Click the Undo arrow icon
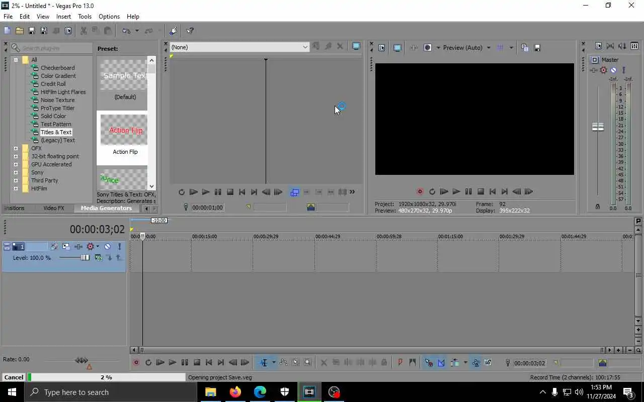Viewport: 644px width, 402px height. (126, 31)
